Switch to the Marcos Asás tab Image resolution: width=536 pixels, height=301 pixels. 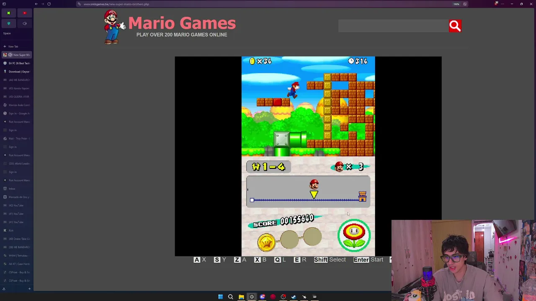[x=16, y=105]
